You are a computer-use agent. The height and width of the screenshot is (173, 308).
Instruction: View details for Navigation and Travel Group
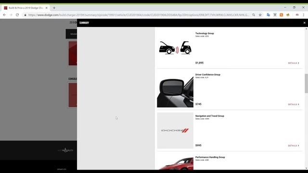point(294,146)
